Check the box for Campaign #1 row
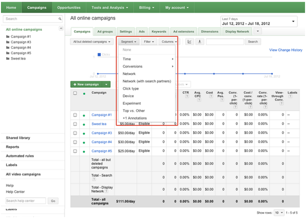Viewport: 306px width, 218px height. [x=75, y=115]
